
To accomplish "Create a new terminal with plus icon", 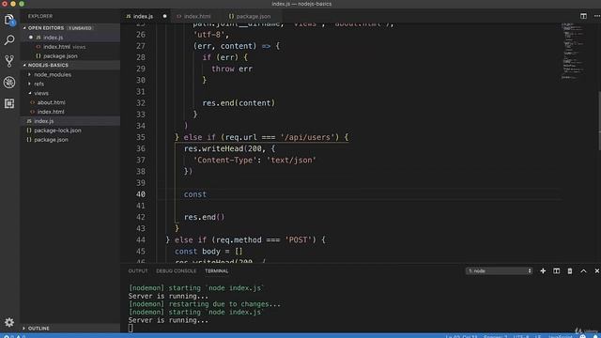I will coord(543,271).
